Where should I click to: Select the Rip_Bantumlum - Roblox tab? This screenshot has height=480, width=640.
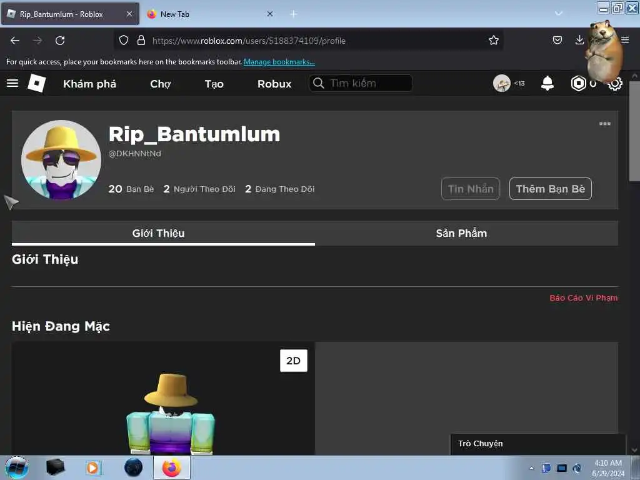pos(70,14)
